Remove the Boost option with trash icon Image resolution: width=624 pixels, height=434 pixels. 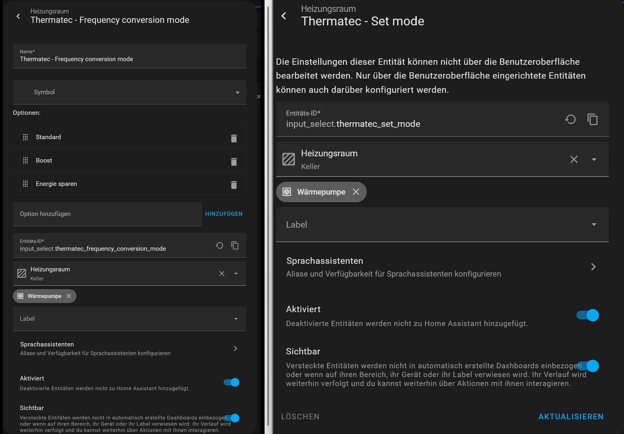[234, 161]
